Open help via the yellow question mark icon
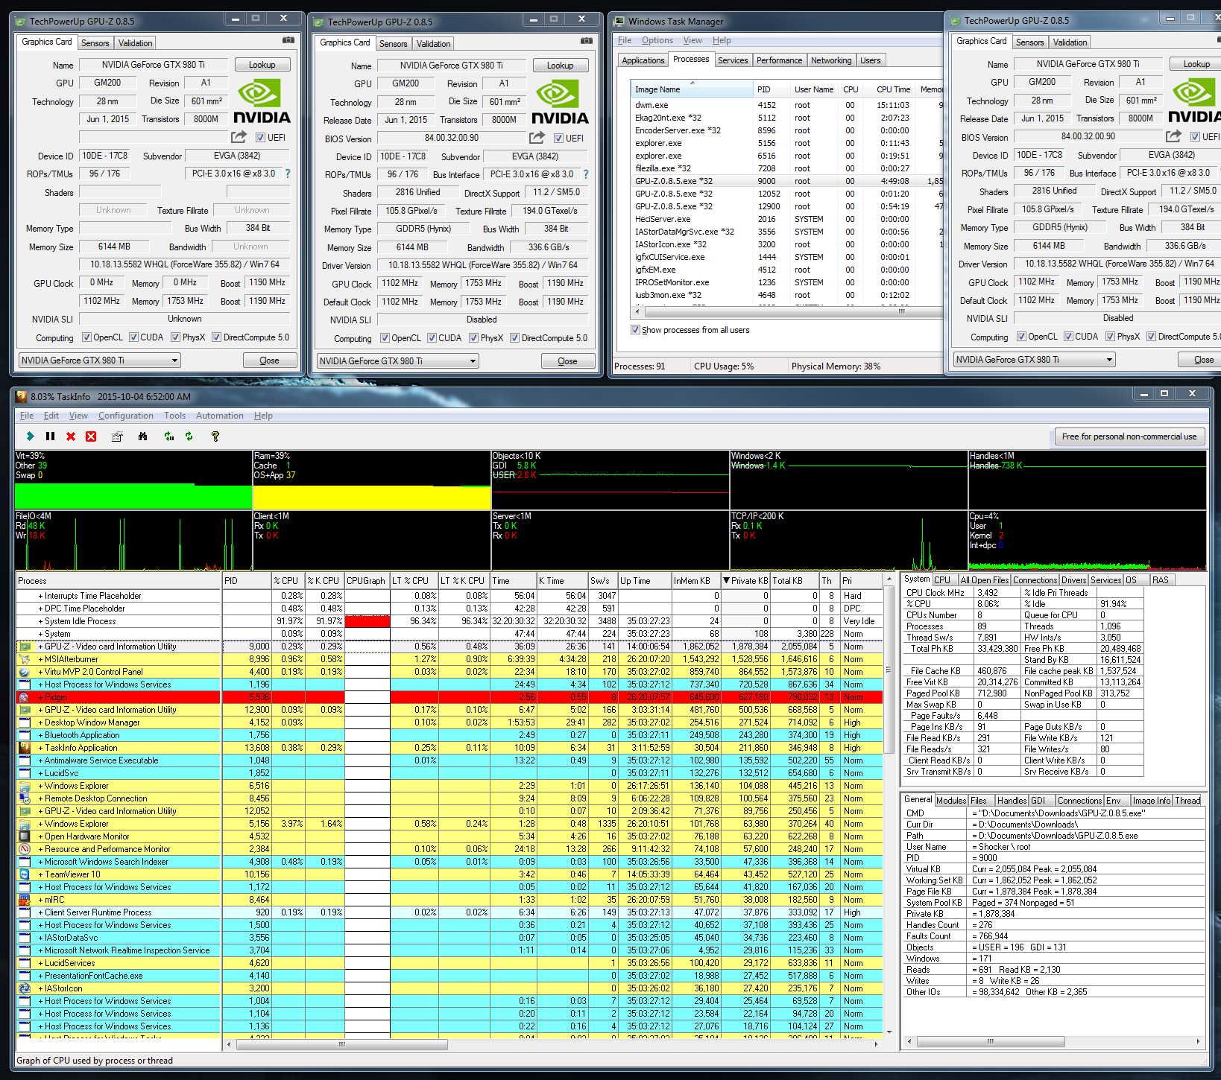Screen dimensions: 1221x1080 coord(215,436)
